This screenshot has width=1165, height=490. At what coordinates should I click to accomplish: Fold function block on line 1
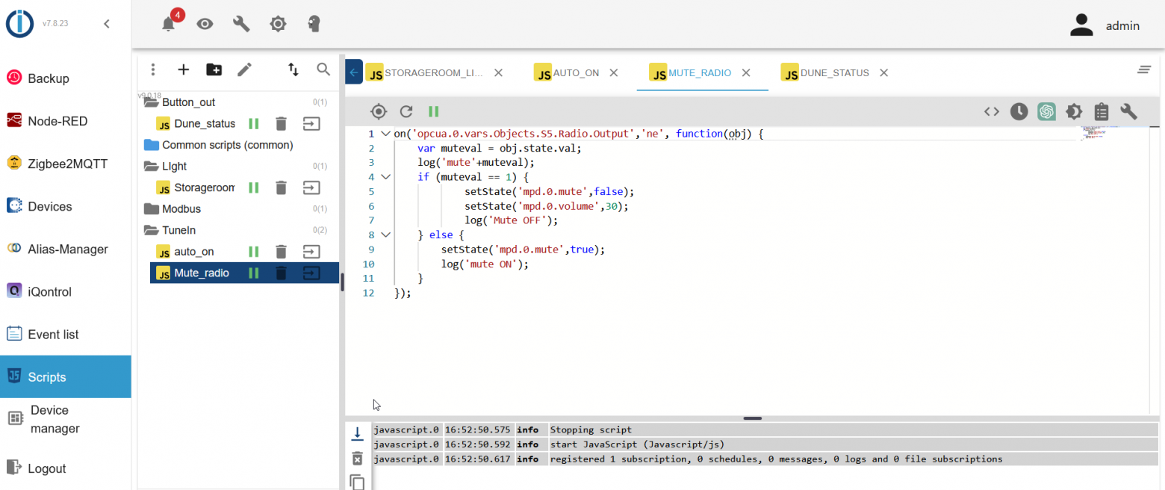tap(385, 134)
